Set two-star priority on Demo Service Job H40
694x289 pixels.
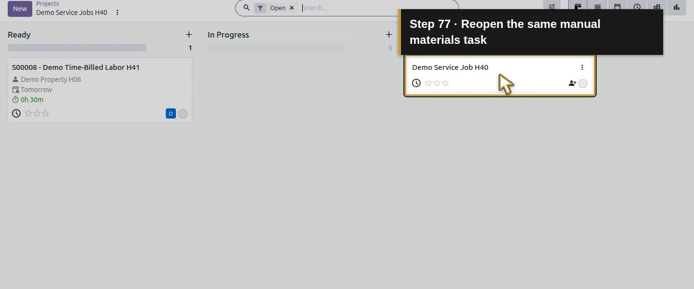click(437, 83)
